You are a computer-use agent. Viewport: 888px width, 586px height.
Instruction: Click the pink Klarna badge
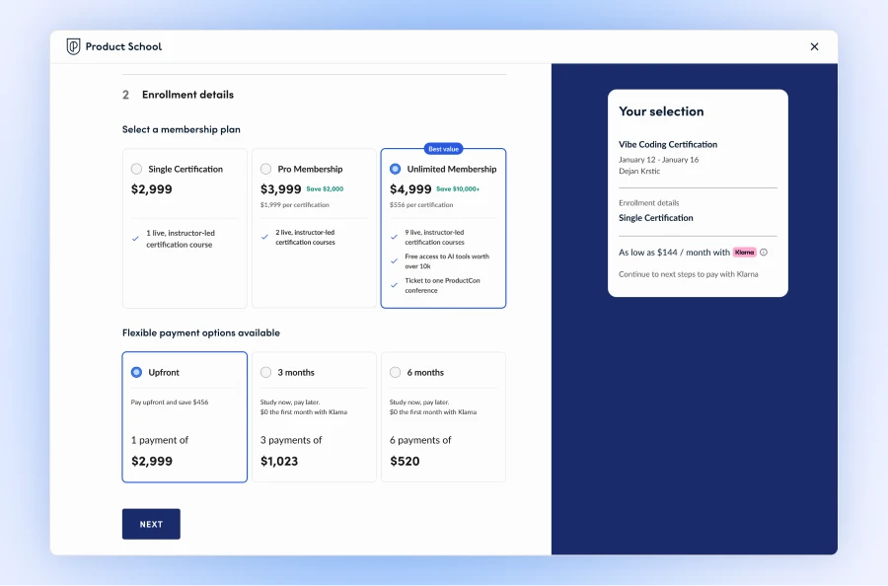(744, 253)
